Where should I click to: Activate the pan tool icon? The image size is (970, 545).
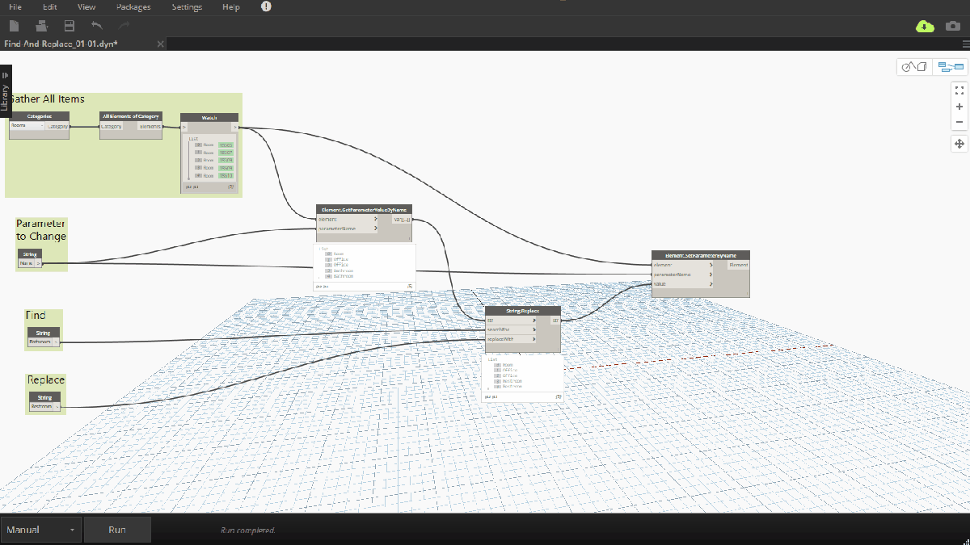point(959,143)
